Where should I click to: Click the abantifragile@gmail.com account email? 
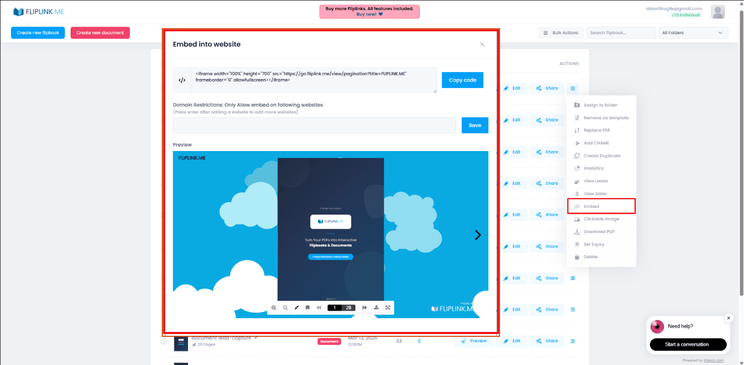pyautogui.click(x=674, y=9)
